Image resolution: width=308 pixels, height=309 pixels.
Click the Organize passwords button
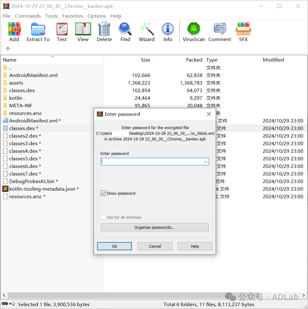point(155,227)
